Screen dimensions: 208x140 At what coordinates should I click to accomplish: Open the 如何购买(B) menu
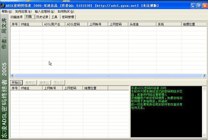pyautogui.click(x=66, y=12)
